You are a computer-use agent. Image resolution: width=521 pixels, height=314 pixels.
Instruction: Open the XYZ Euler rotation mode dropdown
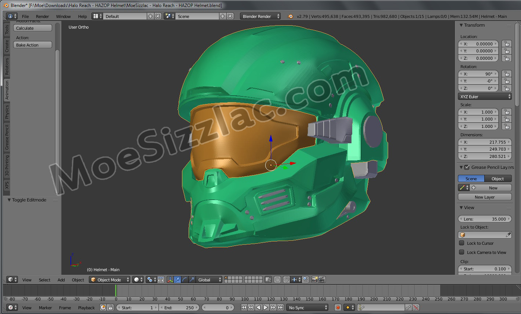(x=485, y=97)
